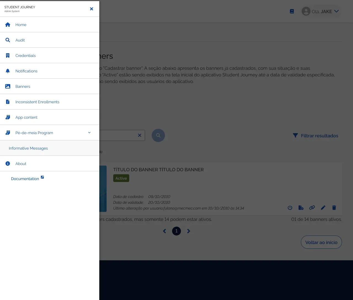Click the About info icon

(x=8, y=164)
